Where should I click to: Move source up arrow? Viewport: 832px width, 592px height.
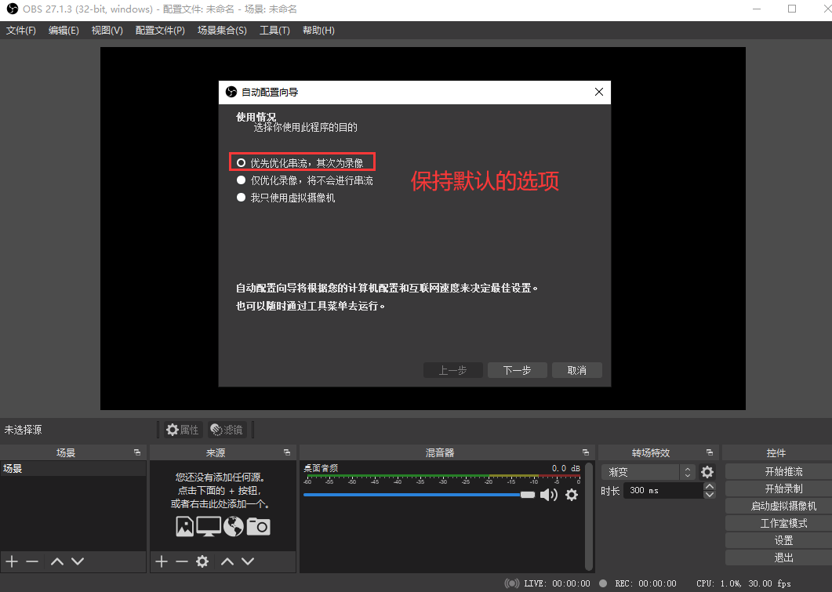pos(227,561)
